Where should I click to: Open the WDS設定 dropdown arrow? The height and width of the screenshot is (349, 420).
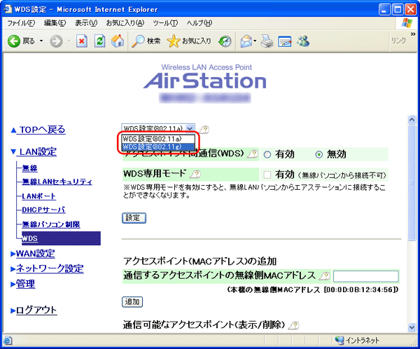(190, 128)
